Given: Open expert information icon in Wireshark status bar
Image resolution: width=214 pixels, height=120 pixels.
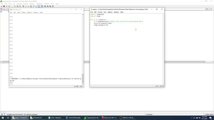Looking at the screenshot, I should [x=2, y=114].
